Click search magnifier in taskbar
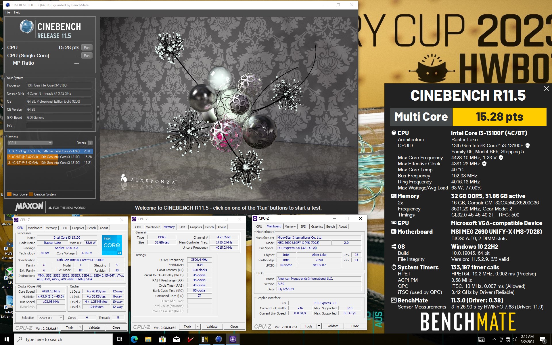This screenshot has height=345, width=552. pyautogui.click(x=20, y=339)
